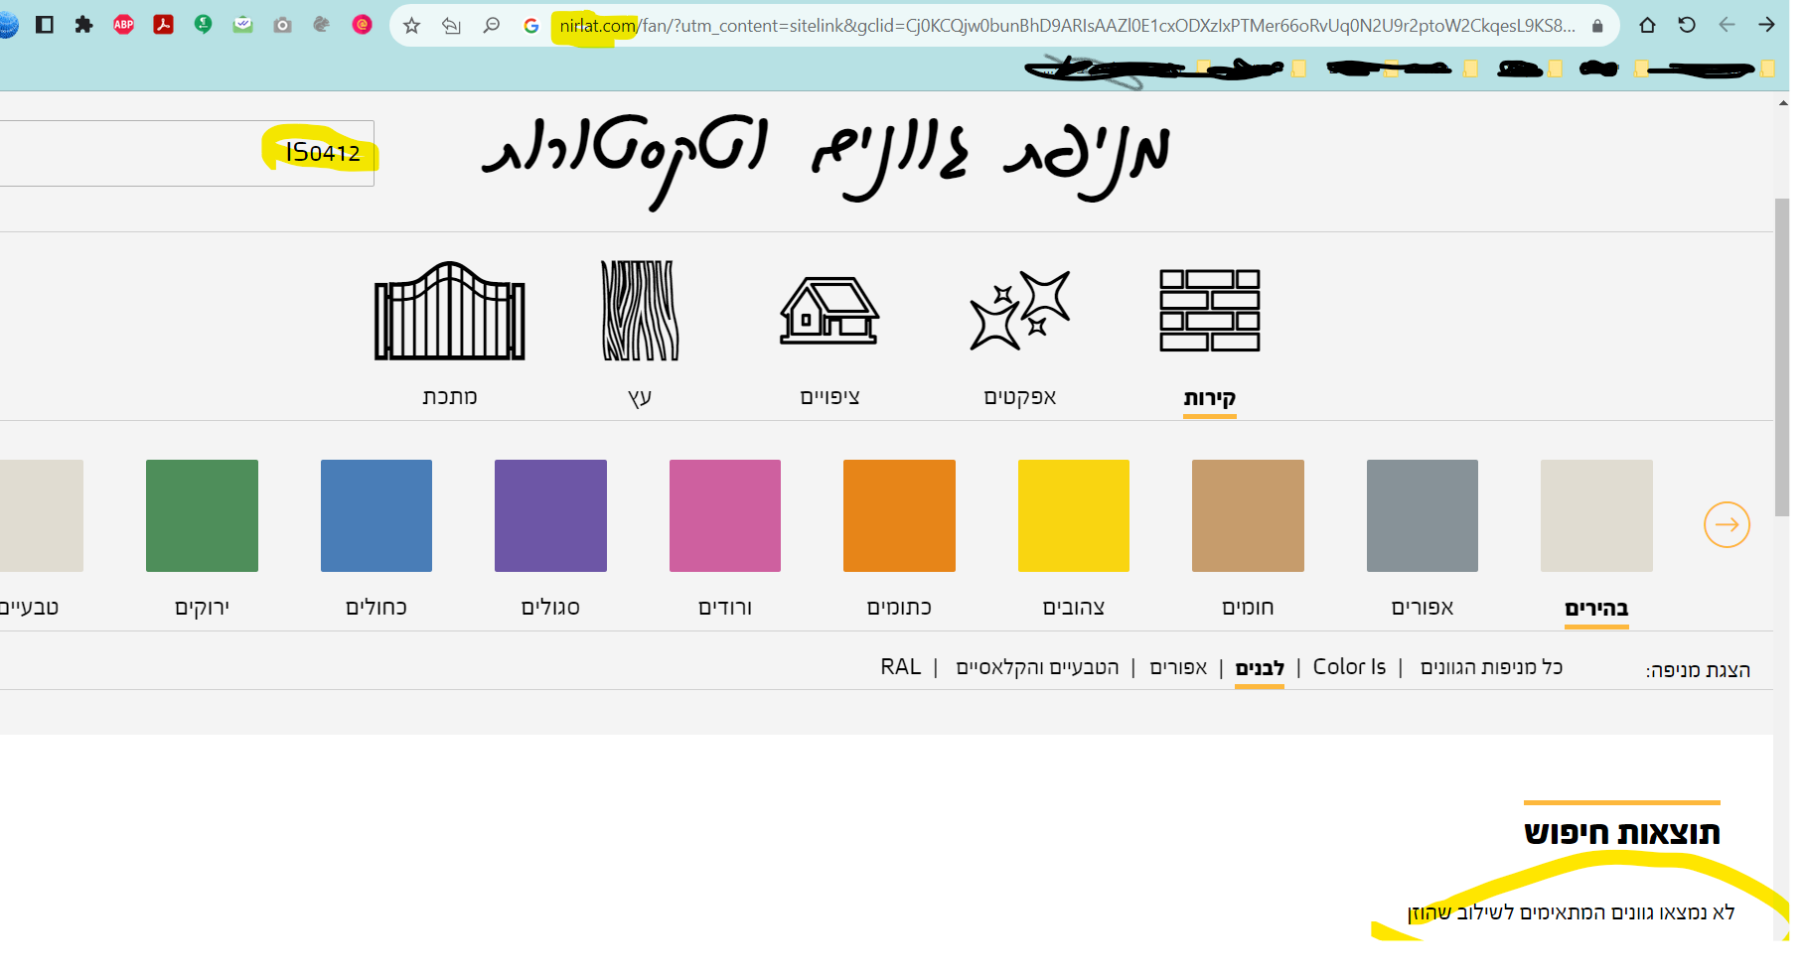Toggle the bookmark star in address bar
The height and width of the screenshot is (979, 1805).
(x=410, y=25)
